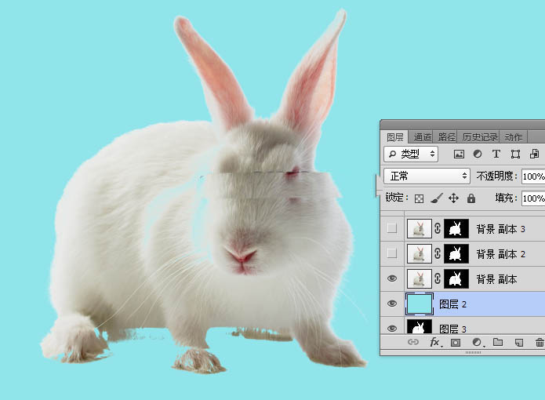Toggle mask link on 背景 副本 3
This screenshot has width=545, height=400.
coord(438,228)
